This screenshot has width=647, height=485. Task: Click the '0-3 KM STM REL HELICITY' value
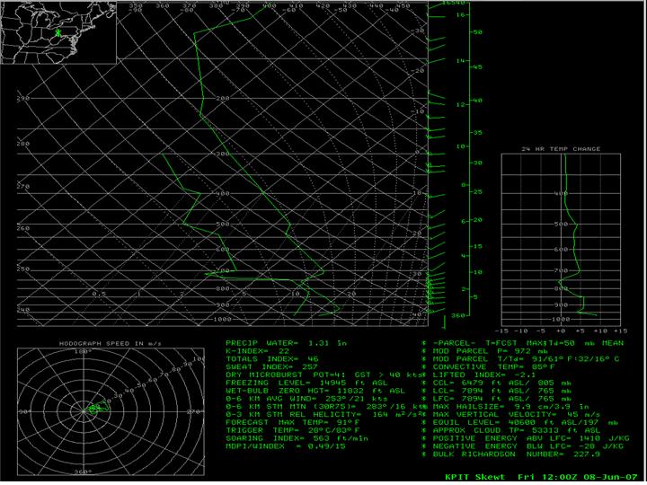323,414
